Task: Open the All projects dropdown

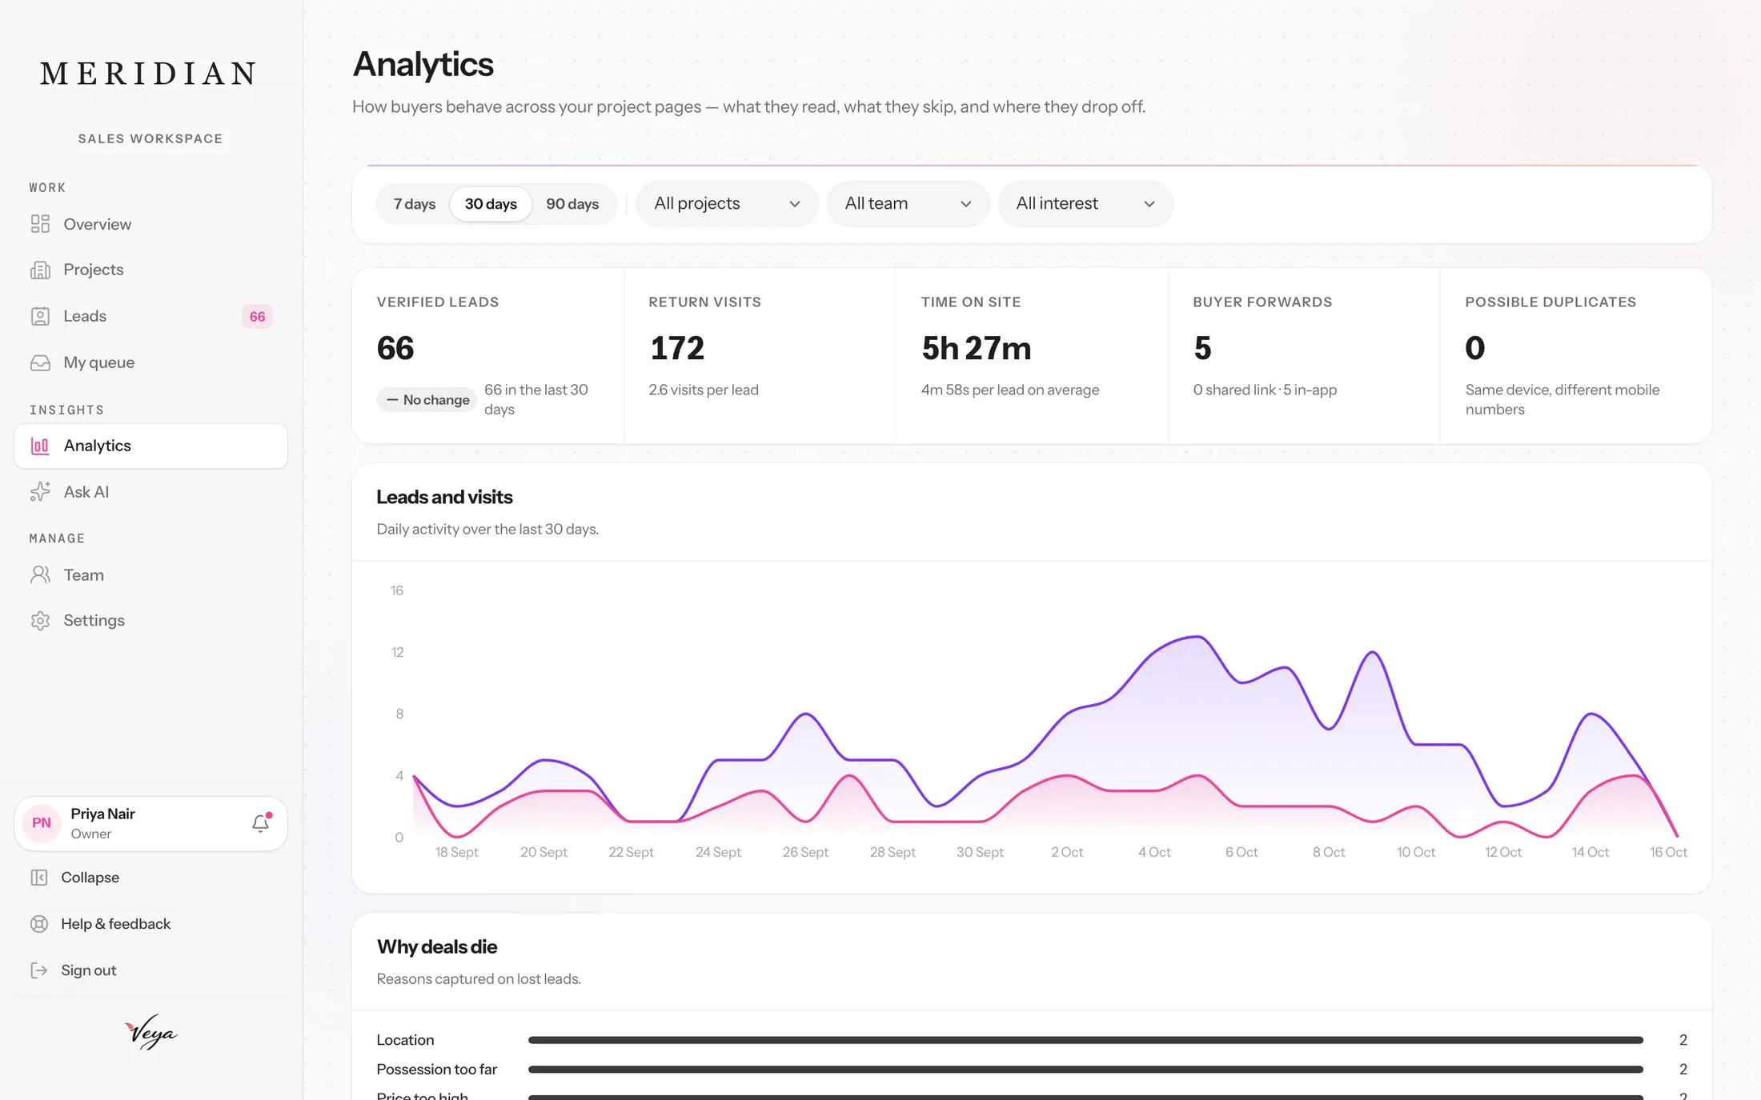Action: 727,204
